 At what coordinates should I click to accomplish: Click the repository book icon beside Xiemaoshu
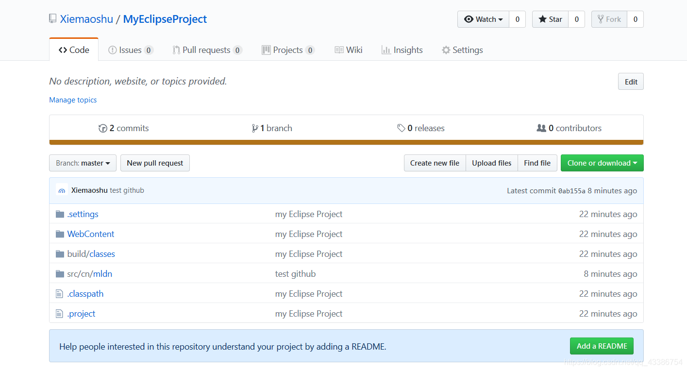click(53, 19)
